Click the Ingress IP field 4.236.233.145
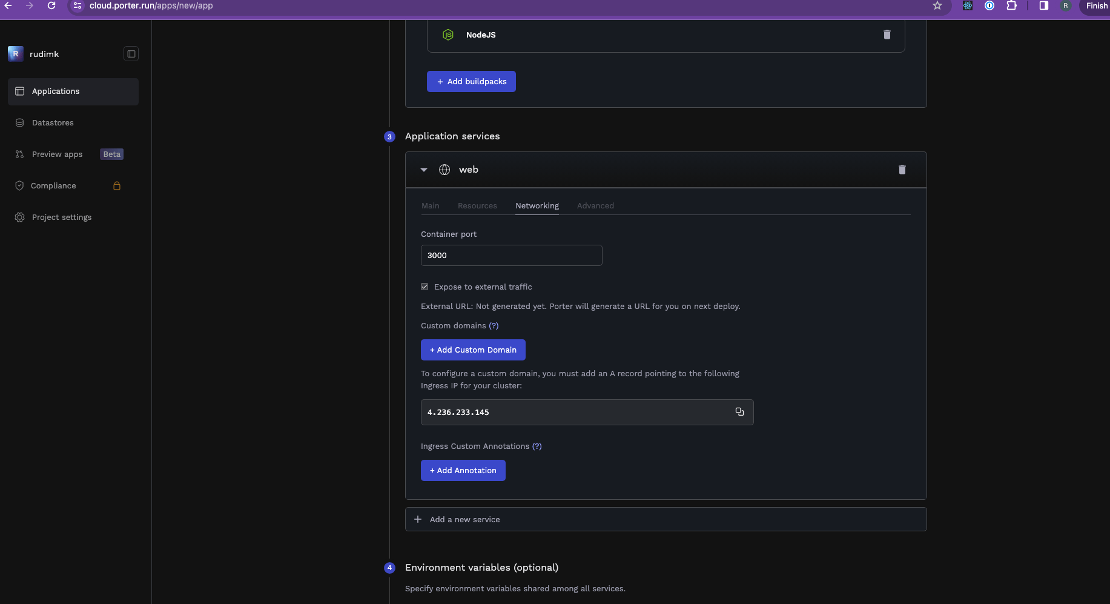The image size is (1110, 604). point(587,413)
